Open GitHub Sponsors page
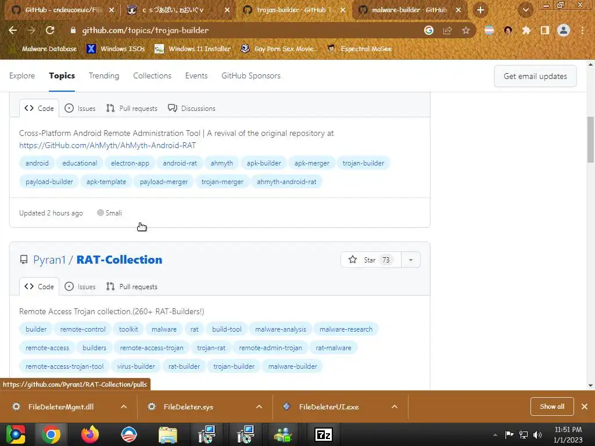Screen dimensions: 595x446 click(x=251, y=76)
